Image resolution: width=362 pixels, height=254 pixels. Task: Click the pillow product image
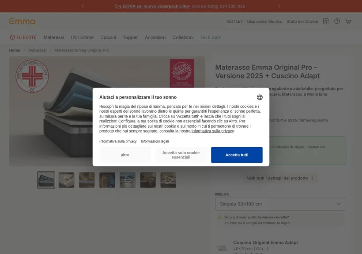tap(222, 248)
